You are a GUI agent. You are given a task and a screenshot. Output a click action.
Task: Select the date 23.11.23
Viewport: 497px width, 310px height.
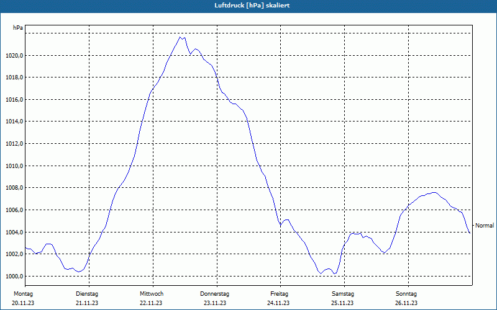pyautogui.click(x=215, y=303)
